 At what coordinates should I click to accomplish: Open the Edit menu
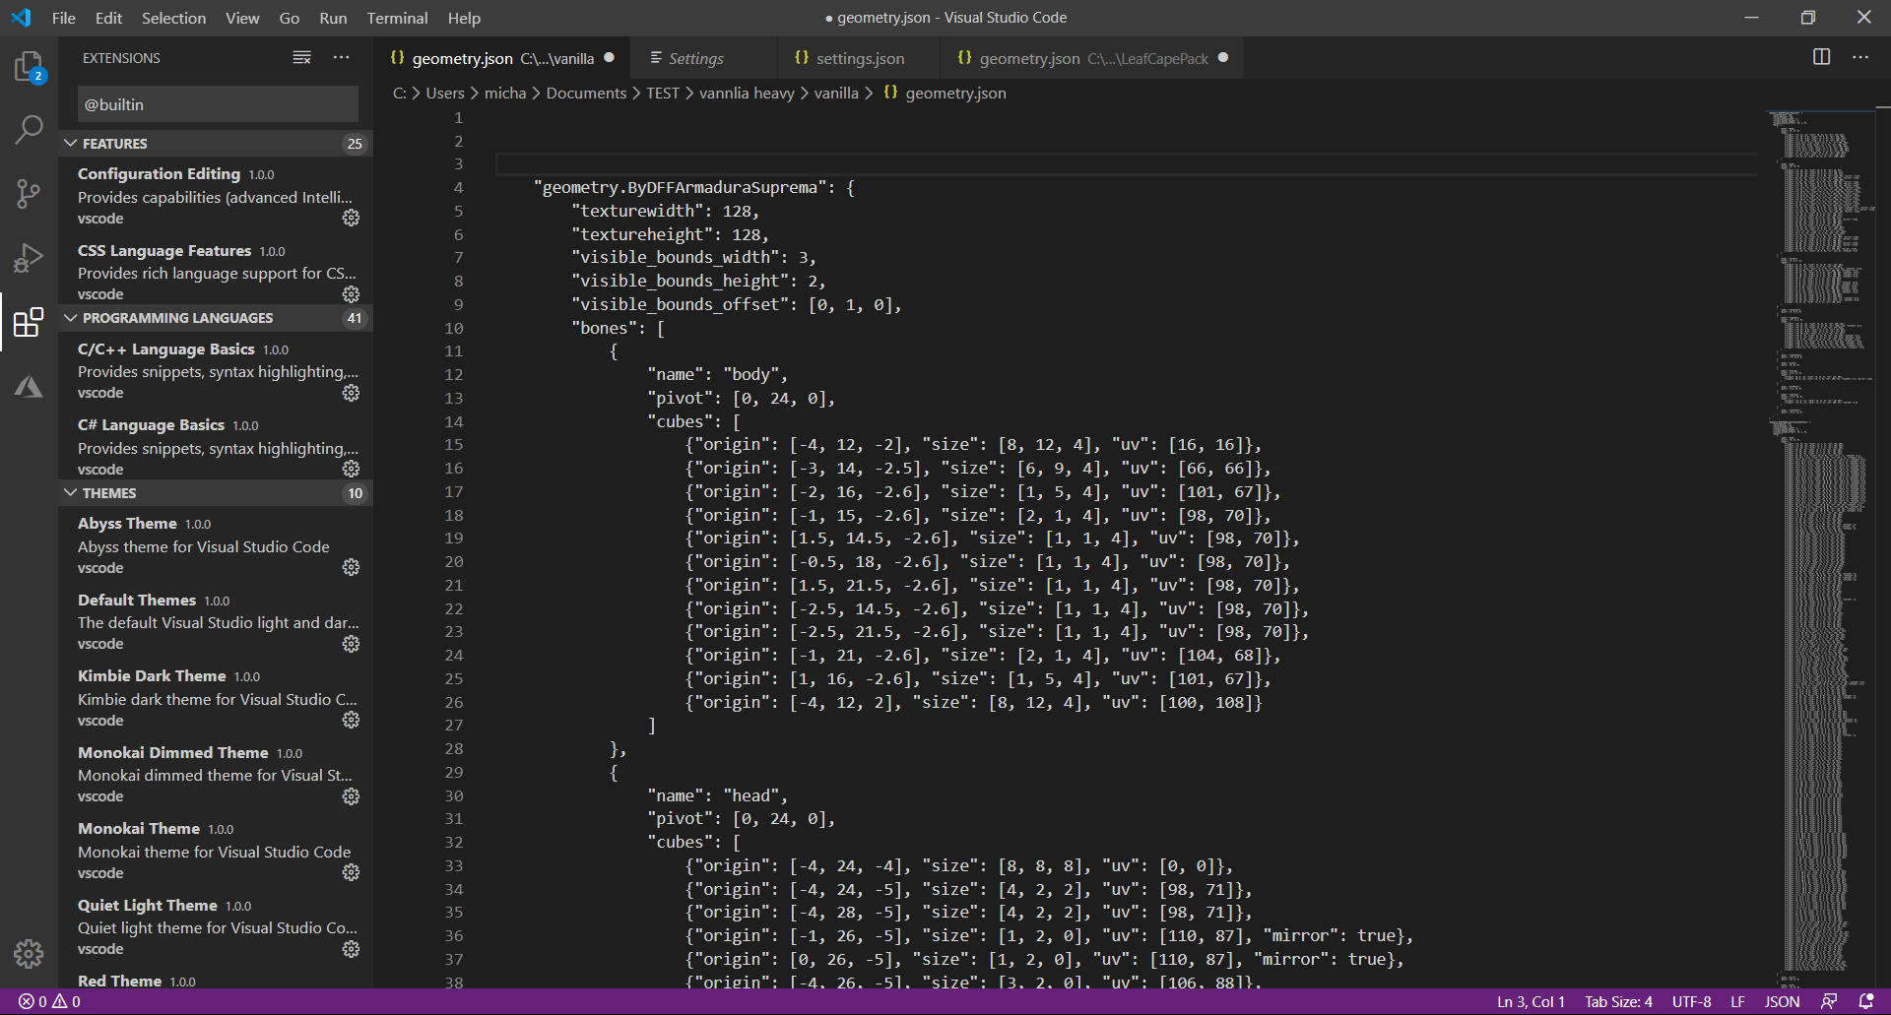(108, 18)
